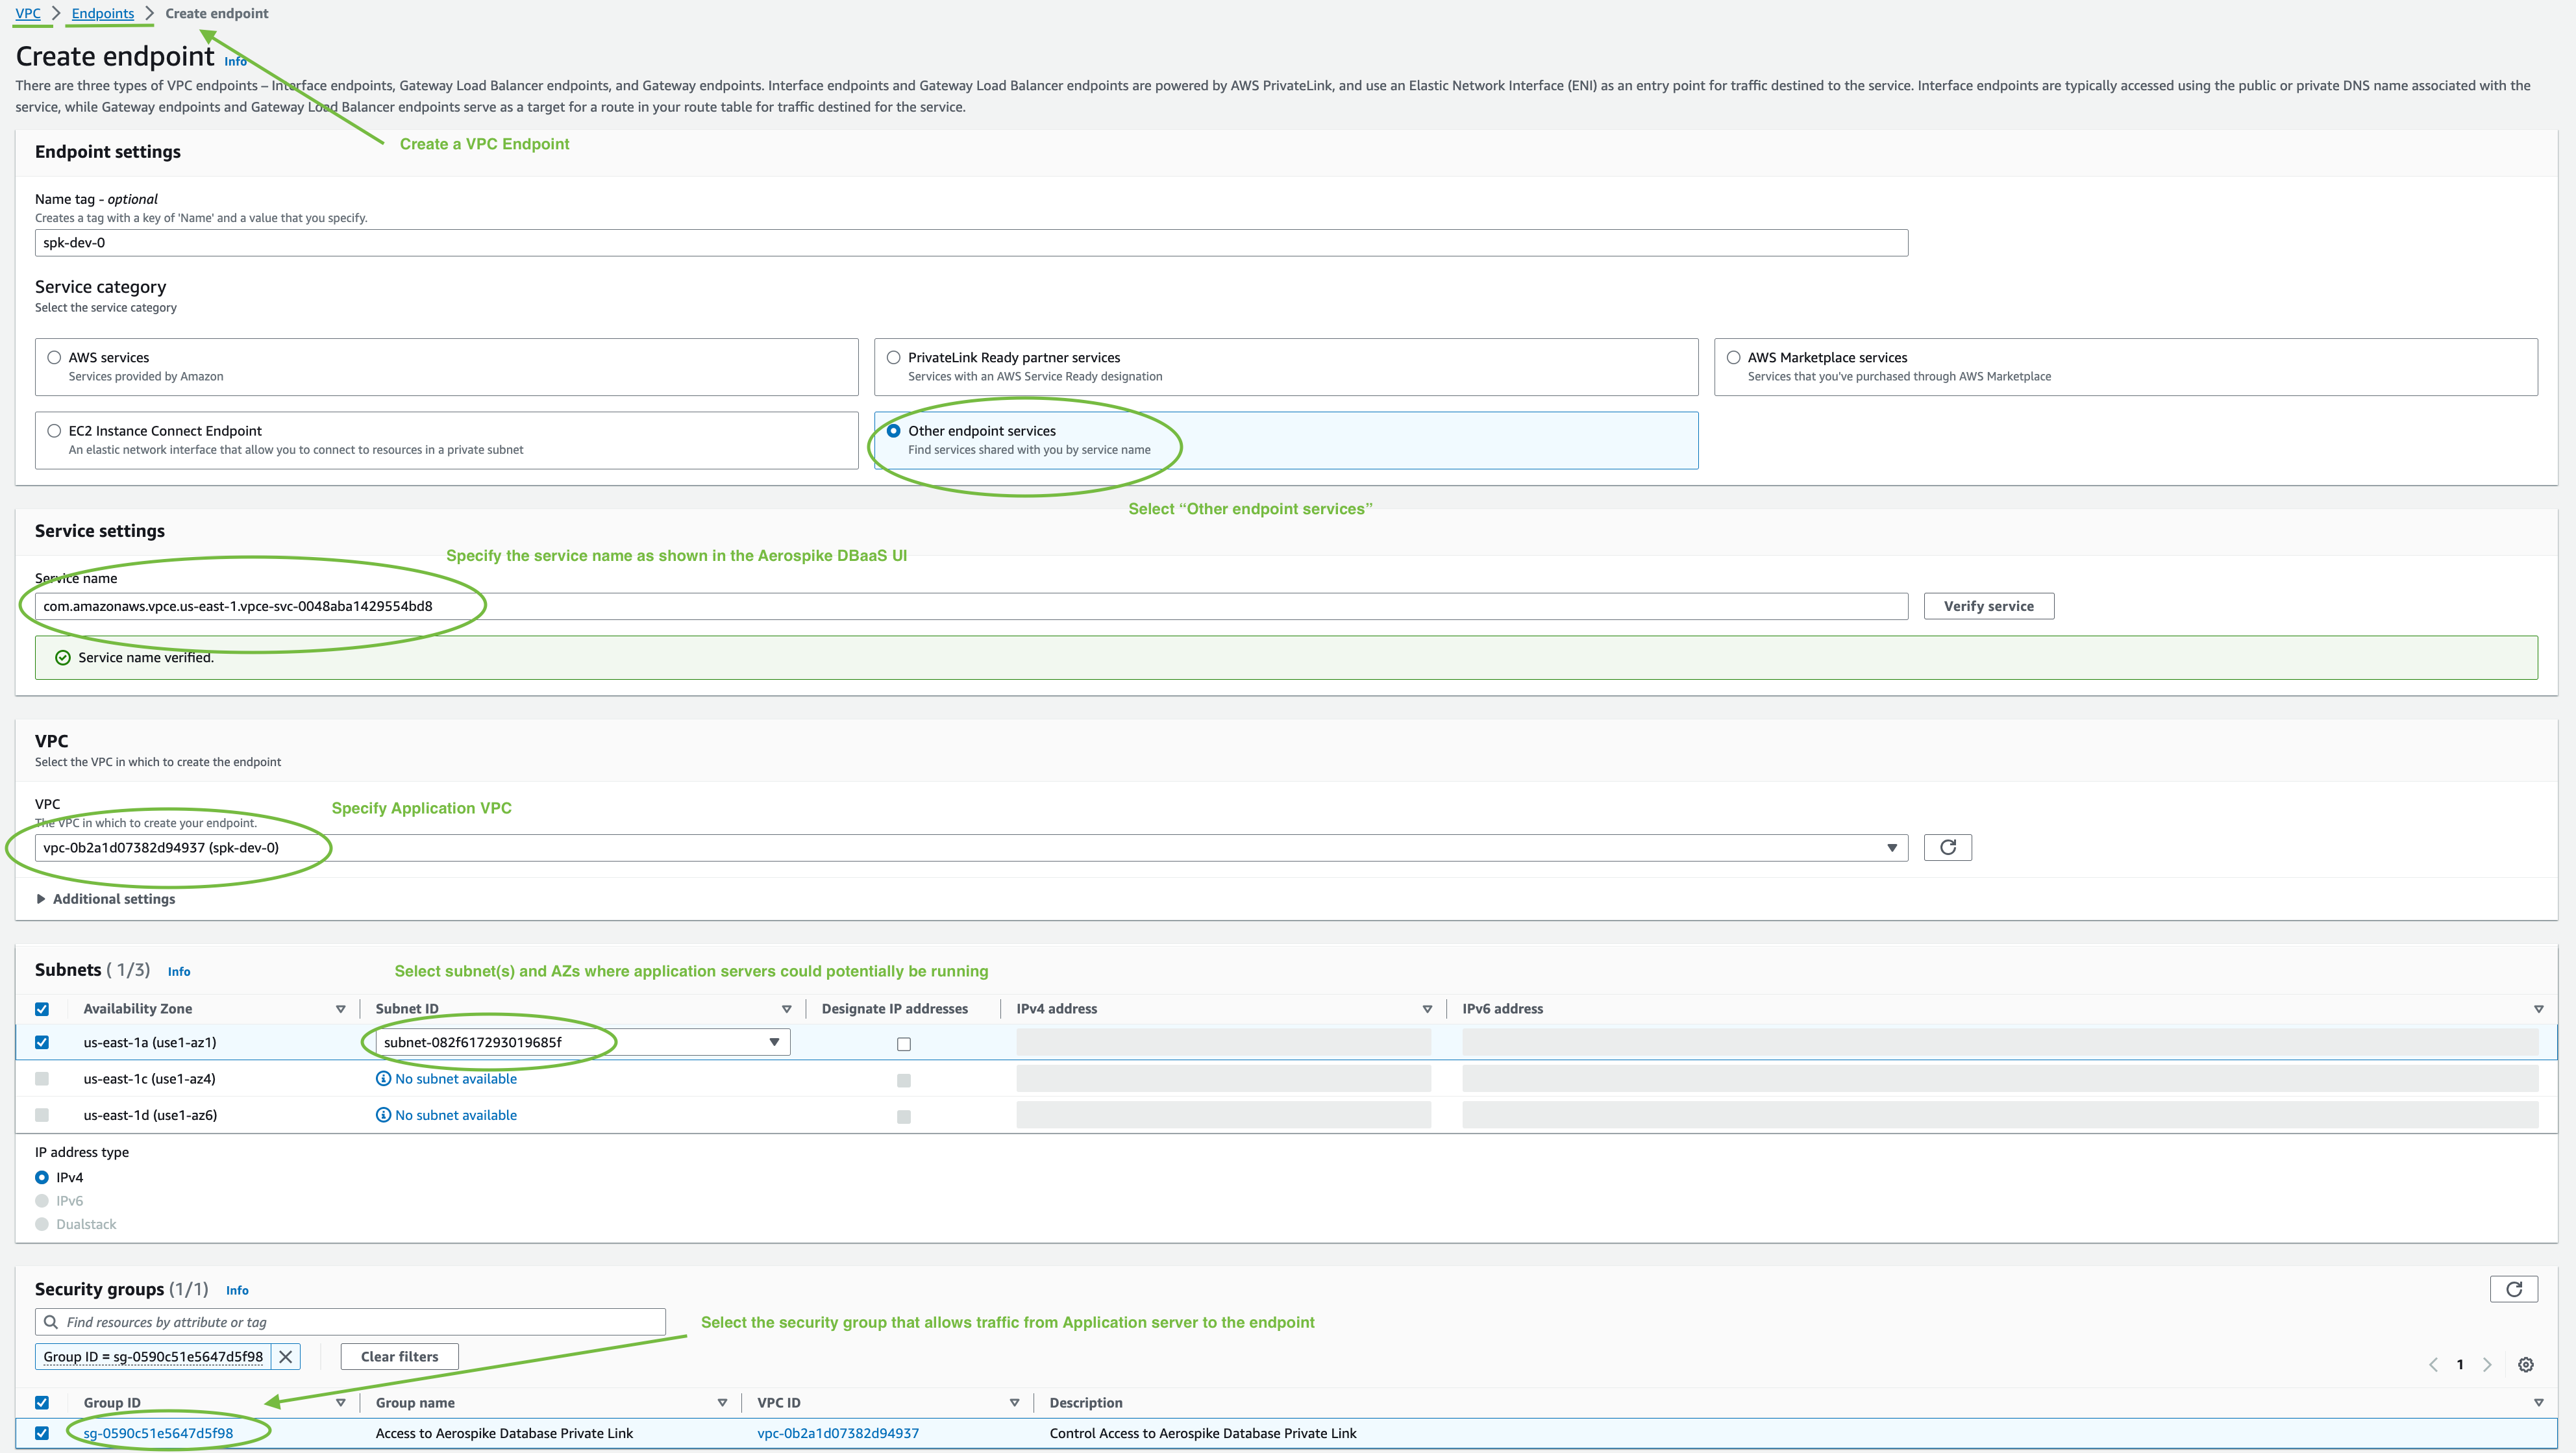Click Control Access to Aerospike Database description
The width and height of the screenshot is (2576, 1453).
pos(1203,1433)
